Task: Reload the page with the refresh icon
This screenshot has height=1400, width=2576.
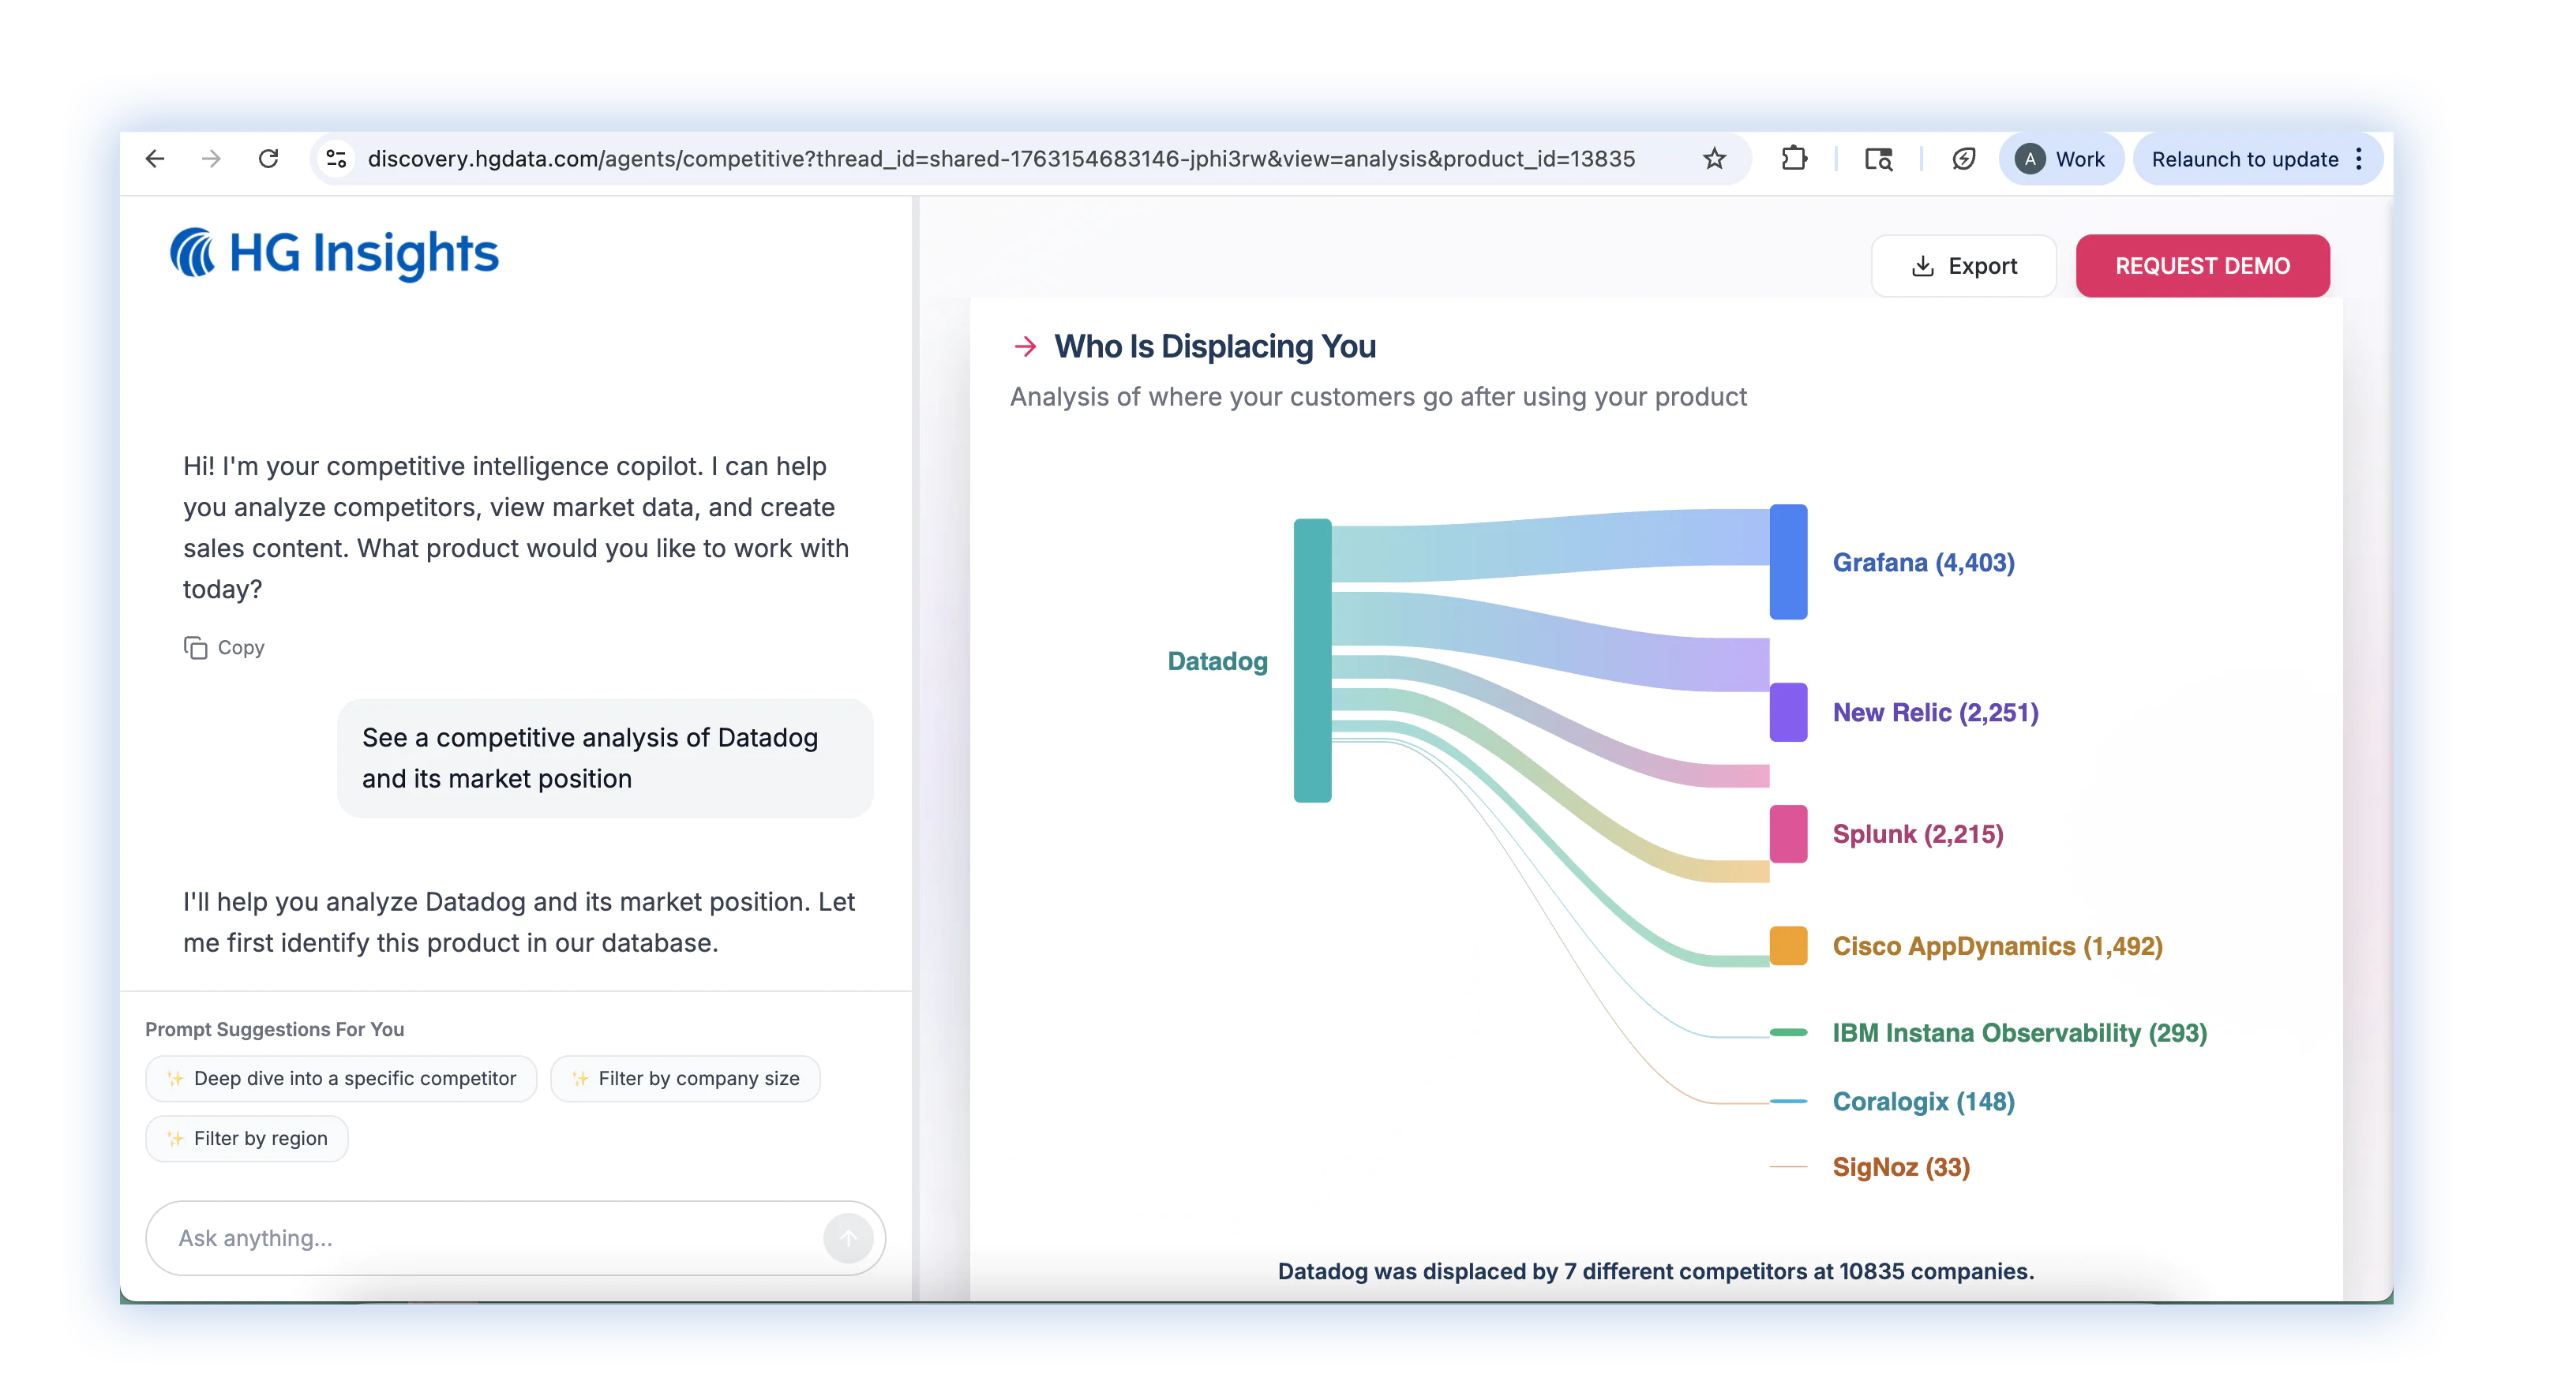Action: pyautogui.click(x=268, y=159)
